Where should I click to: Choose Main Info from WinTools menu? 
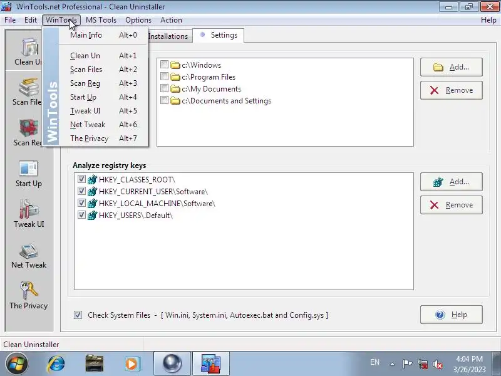click(103, 35)
